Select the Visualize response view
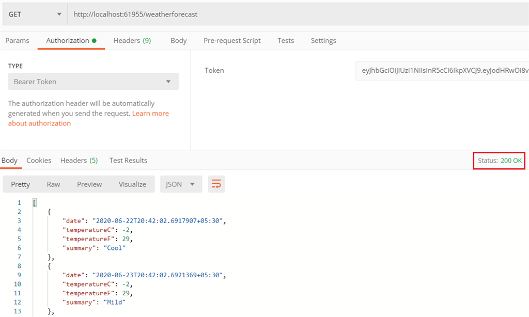The image size is (529, 317). (x=132, y=184)
